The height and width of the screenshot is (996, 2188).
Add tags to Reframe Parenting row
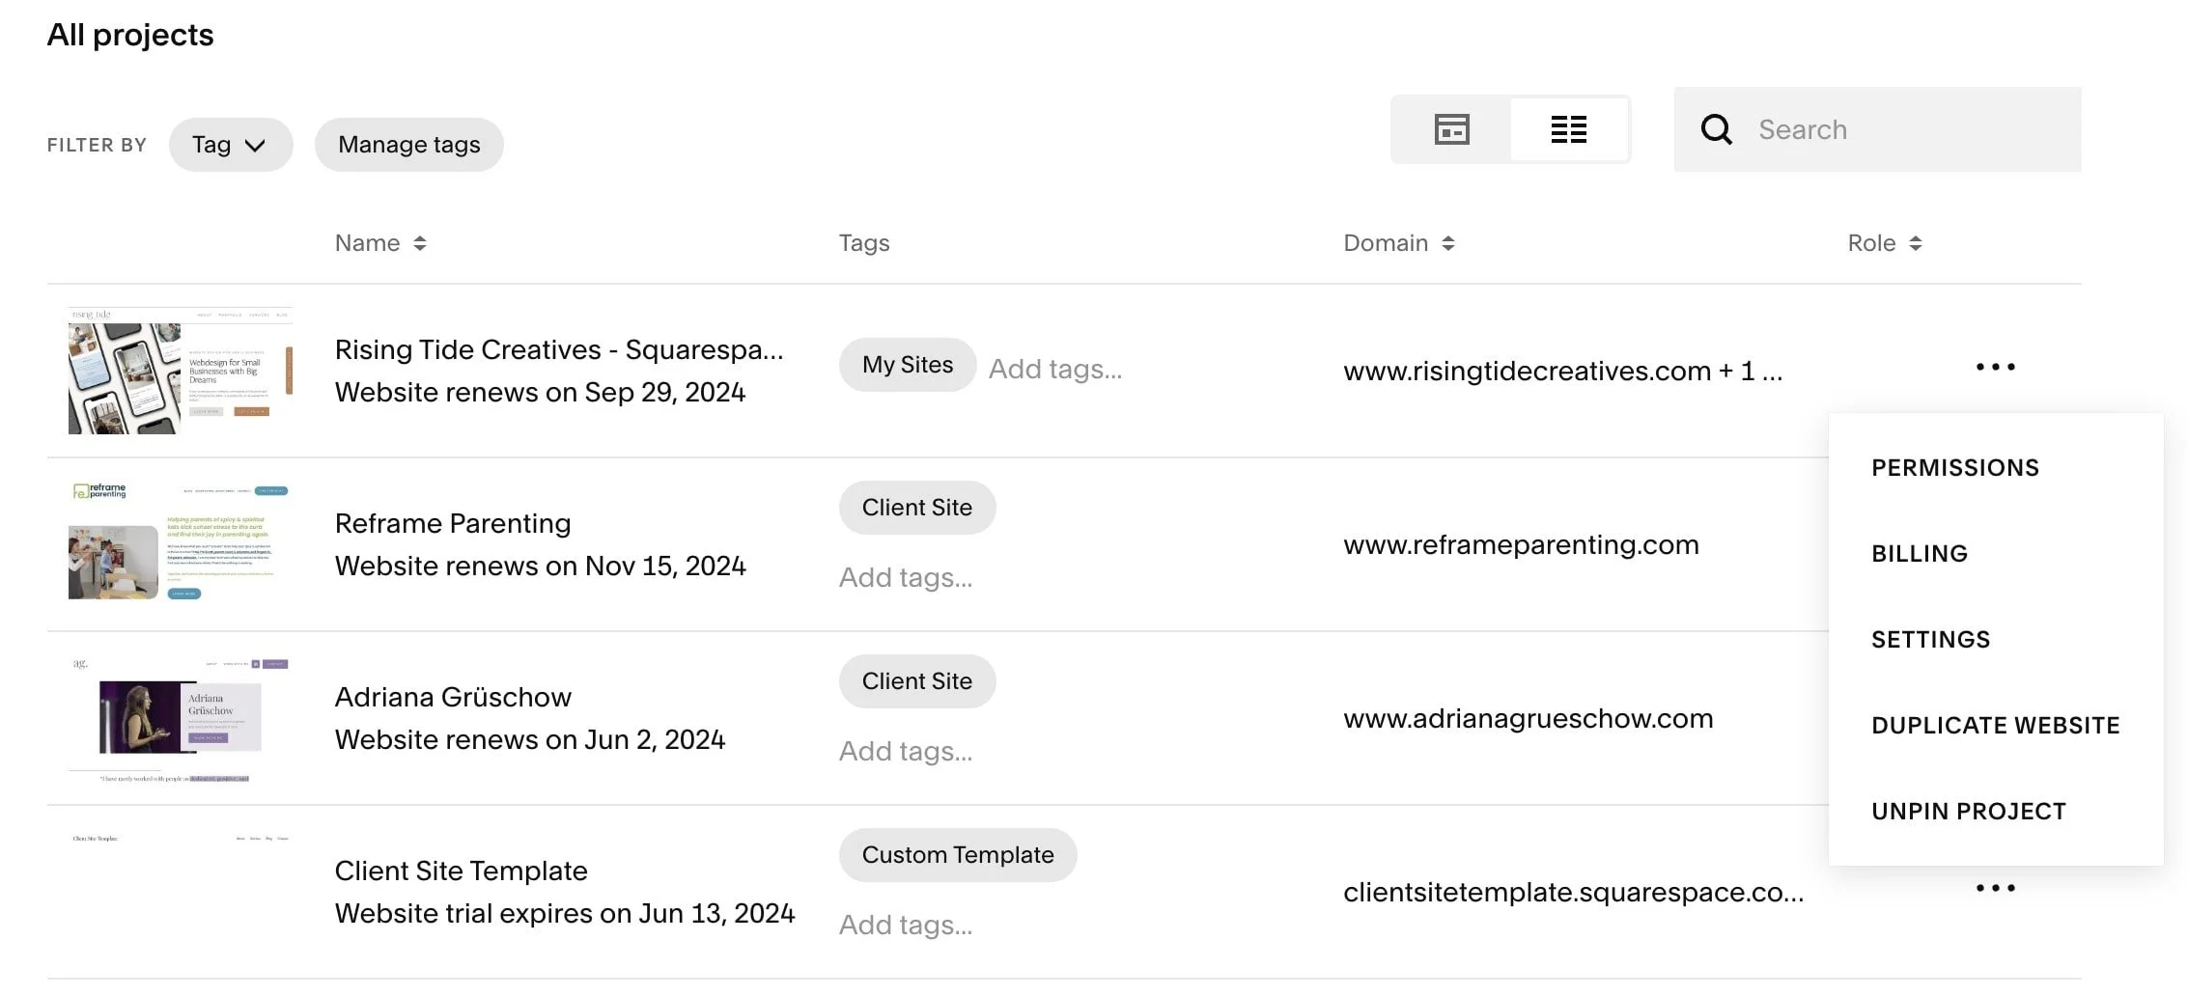click(906, 577)
